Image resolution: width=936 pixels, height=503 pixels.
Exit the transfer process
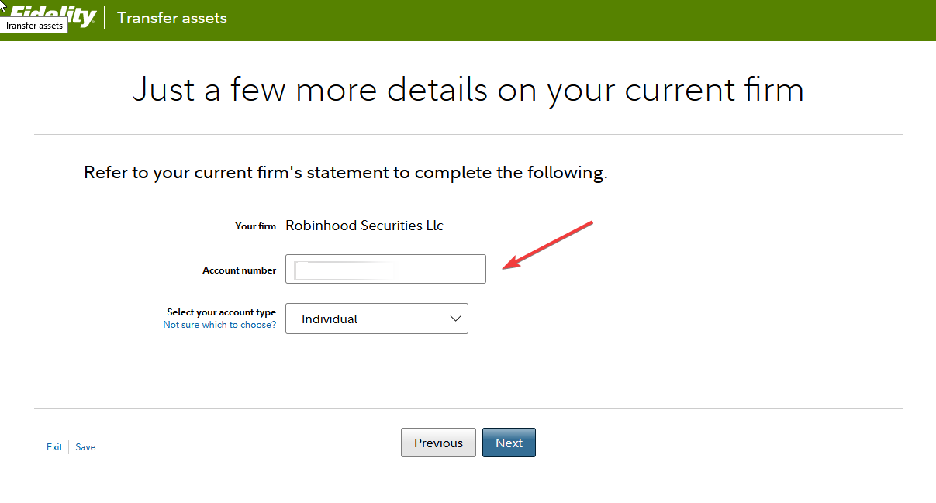coord(54,447)
